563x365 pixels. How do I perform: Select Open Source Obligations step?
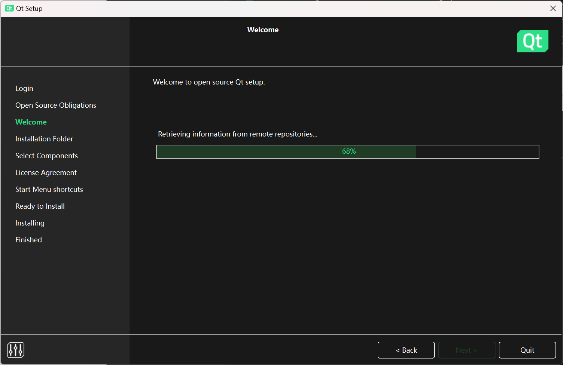click(56, 105)
